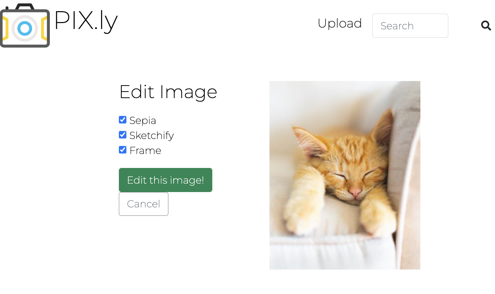Click the Search placeholder text
Viewport: 495px width, 294px height.
397,25
